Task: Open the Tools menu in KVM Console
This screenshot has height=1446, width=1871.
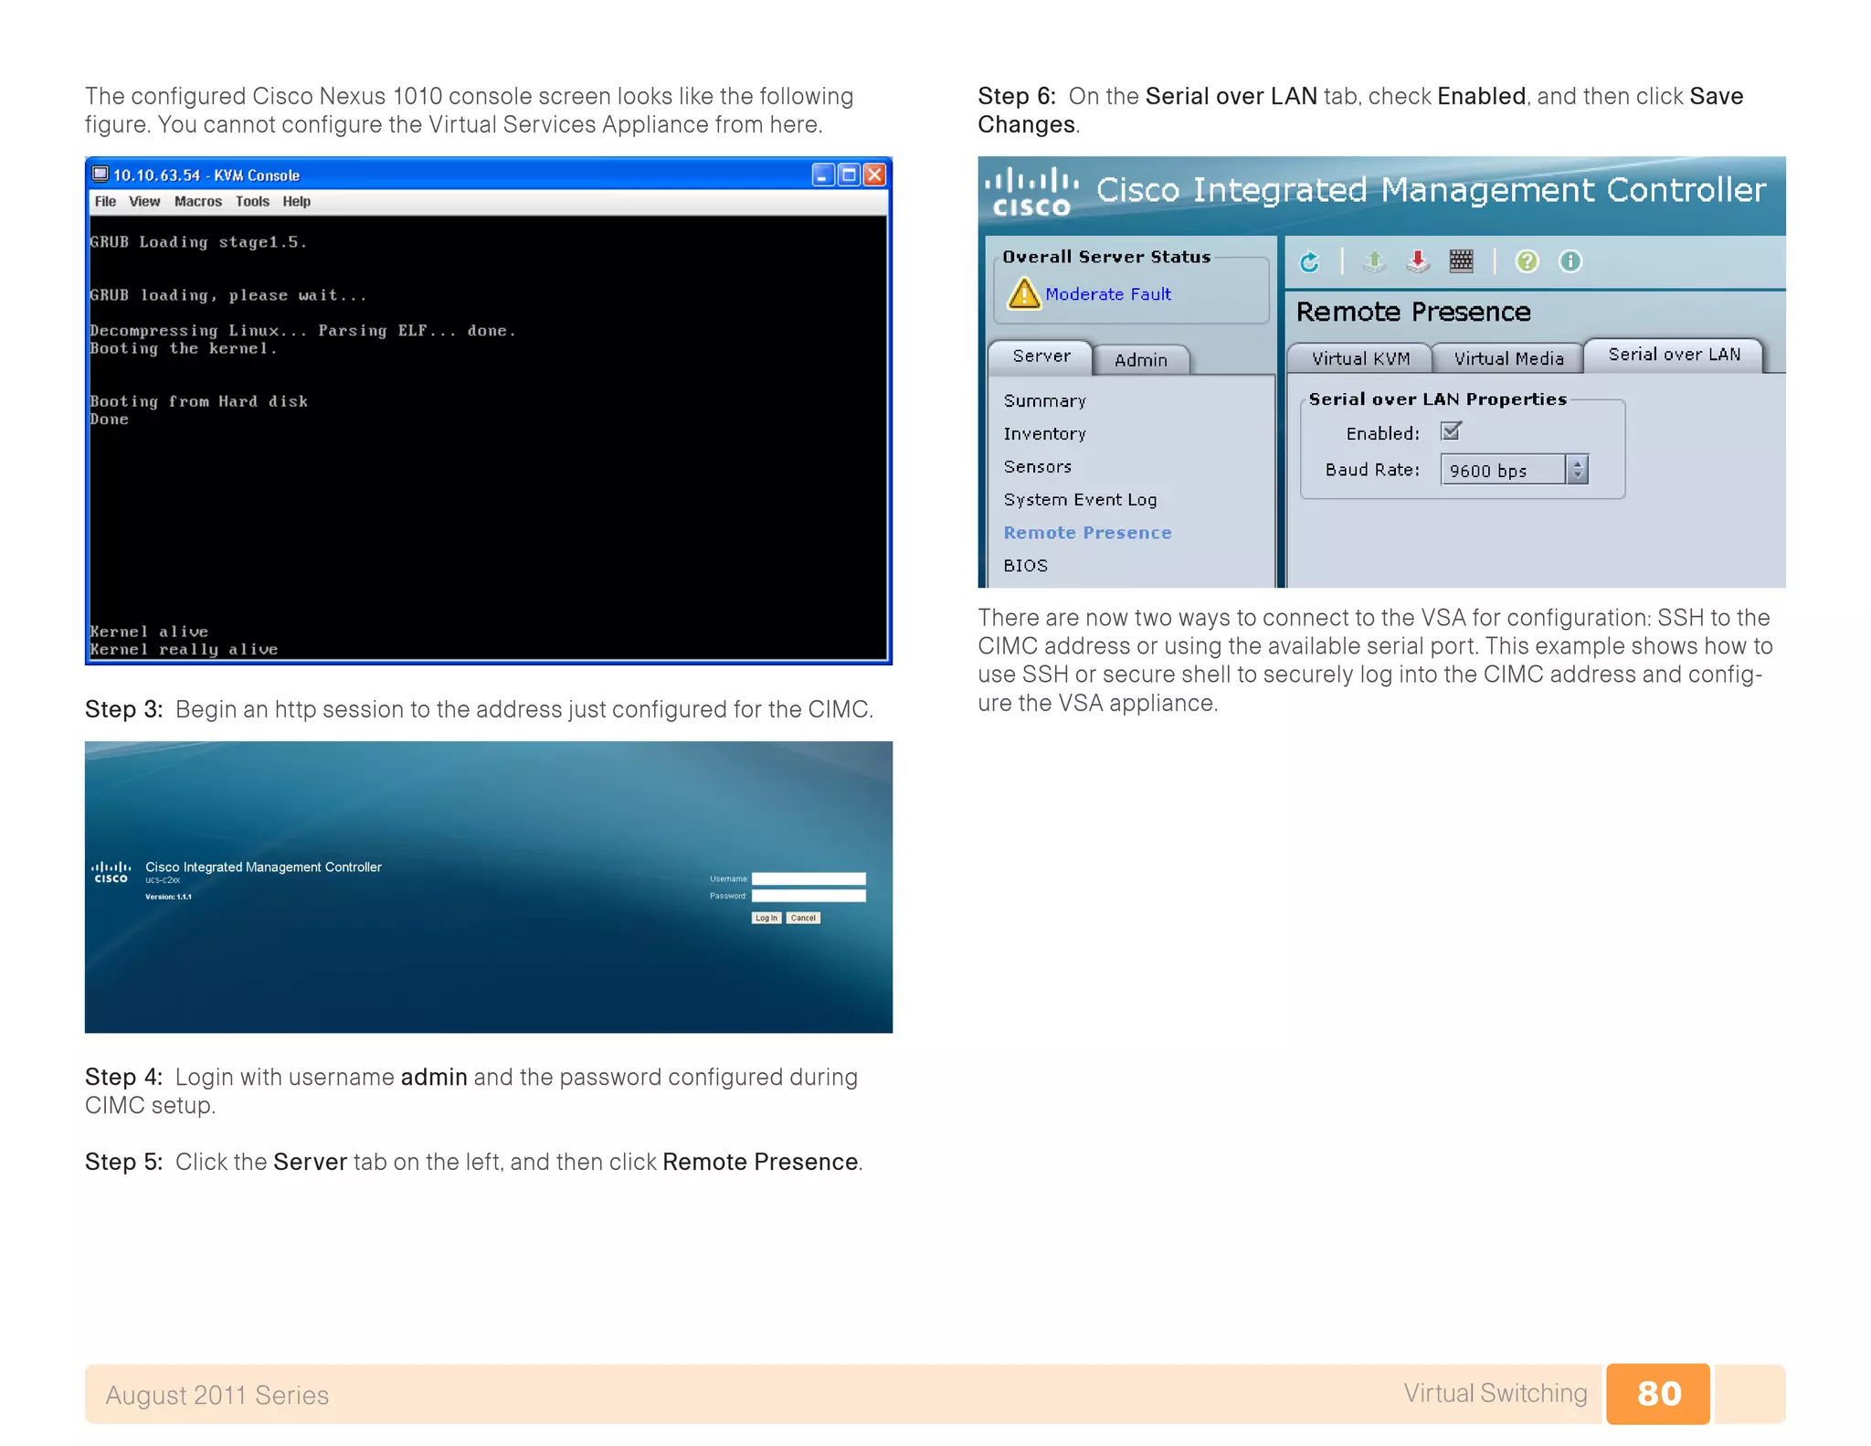Action: (x=252, y=202)
